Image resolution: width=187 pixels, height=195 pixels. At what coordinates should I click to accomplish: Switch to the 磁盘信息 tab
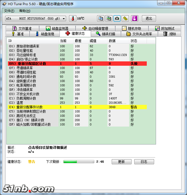click(45, 34)
